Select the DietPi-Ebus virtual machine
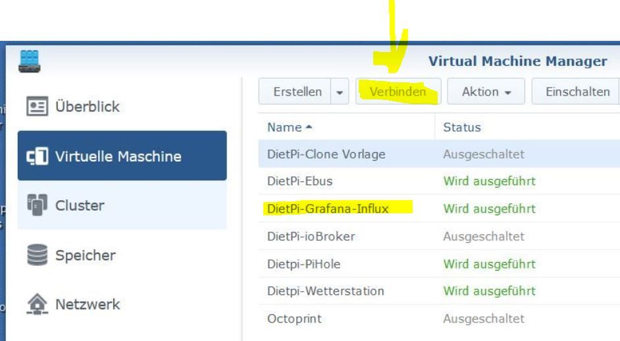 tap(439, 181)
